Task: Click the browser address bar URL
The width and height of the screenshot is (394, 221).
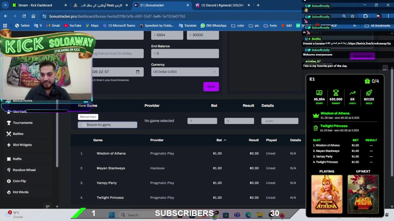Action: click(x=117, y=16)
